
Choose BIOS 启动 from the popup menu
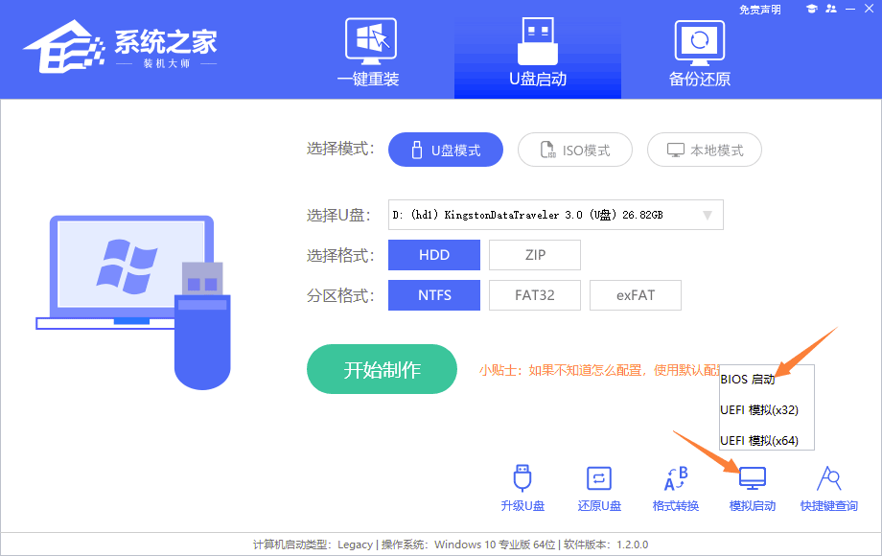click(748, 380)
